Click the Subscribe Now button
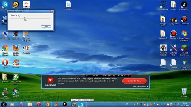This screenshot has height=107, width=191. [134, 81]
